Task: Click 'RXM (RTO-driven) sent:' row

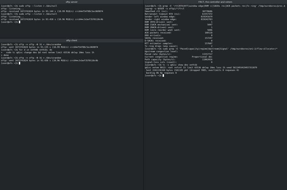Action: click(x=178, y=22)
